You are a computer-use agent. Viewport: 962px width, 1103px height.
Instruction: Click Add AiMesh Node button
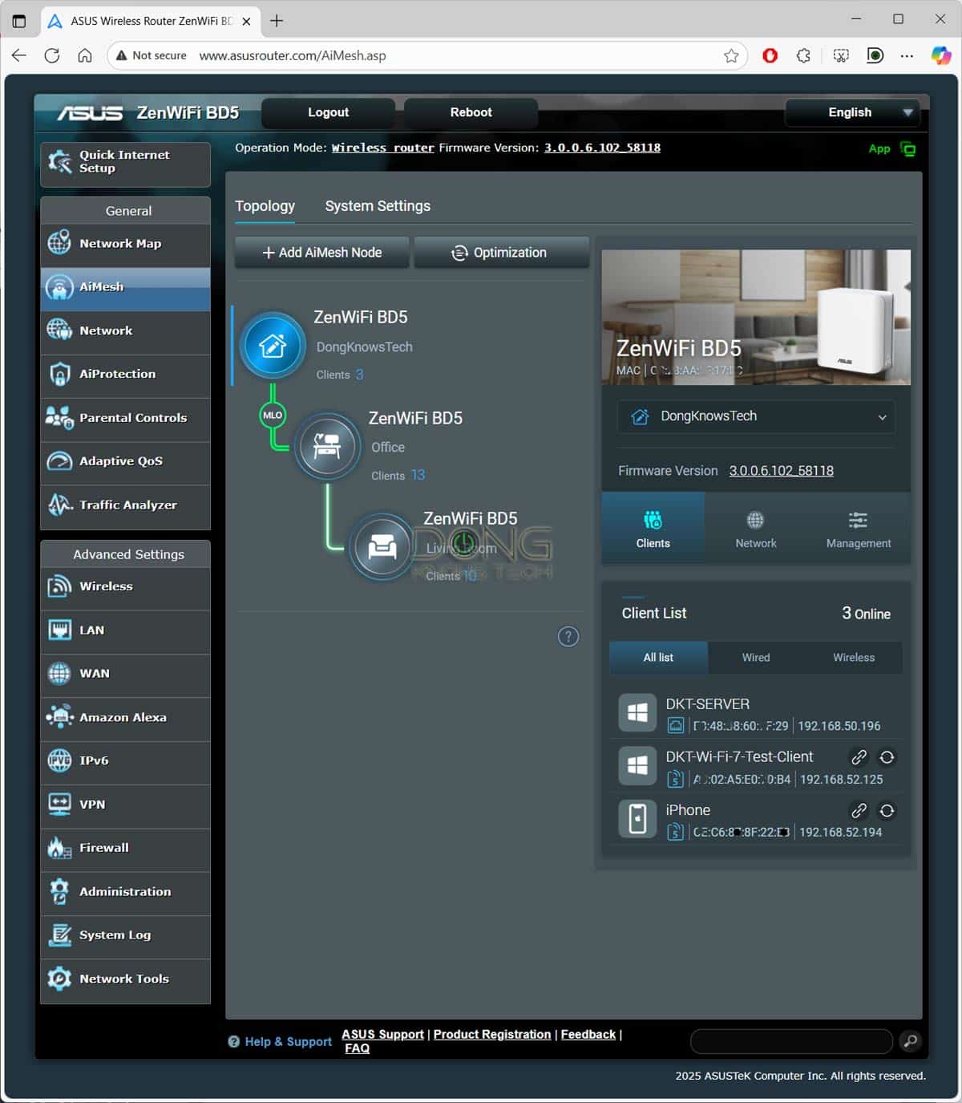tap(321, 253)
